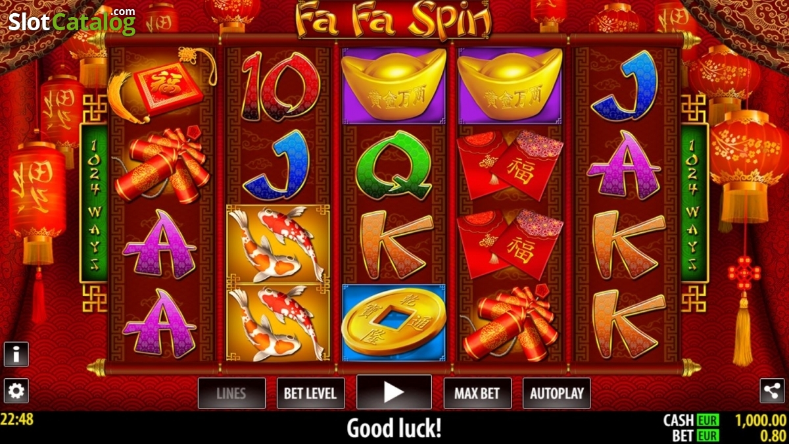Click the Fa Fa Spin title logo
This screenshot has width=789, height=444.
pos(394,19)
